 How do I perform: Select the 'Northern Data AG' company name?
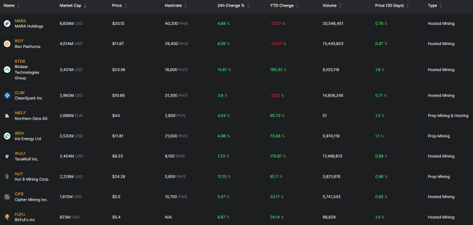pyautogui.click(x=31, y=118)
